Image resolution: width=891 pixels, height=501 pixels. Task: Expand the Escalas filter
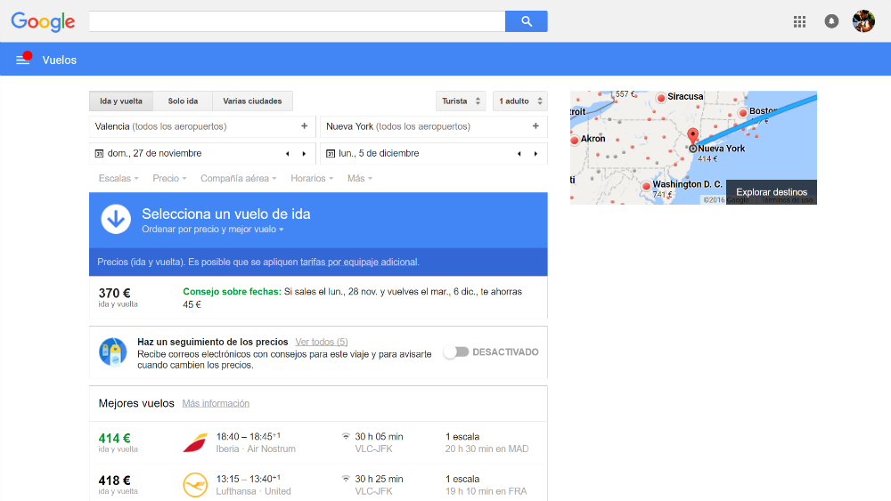coord(119,178)
